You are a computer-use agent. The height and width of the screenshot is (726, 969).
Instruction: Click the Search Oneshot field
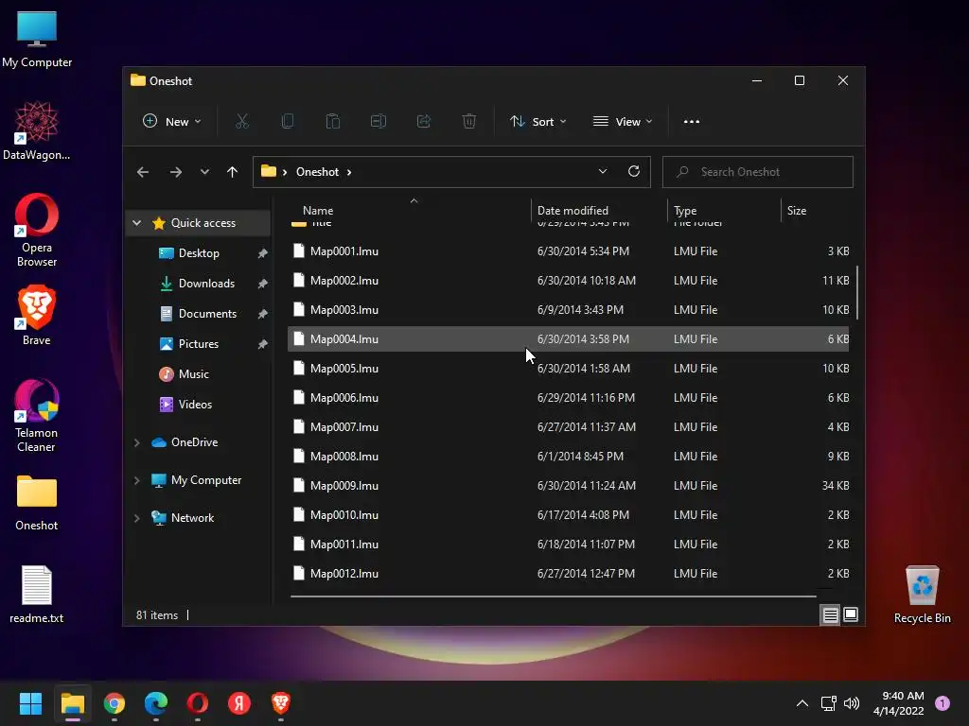pos(758,172)
